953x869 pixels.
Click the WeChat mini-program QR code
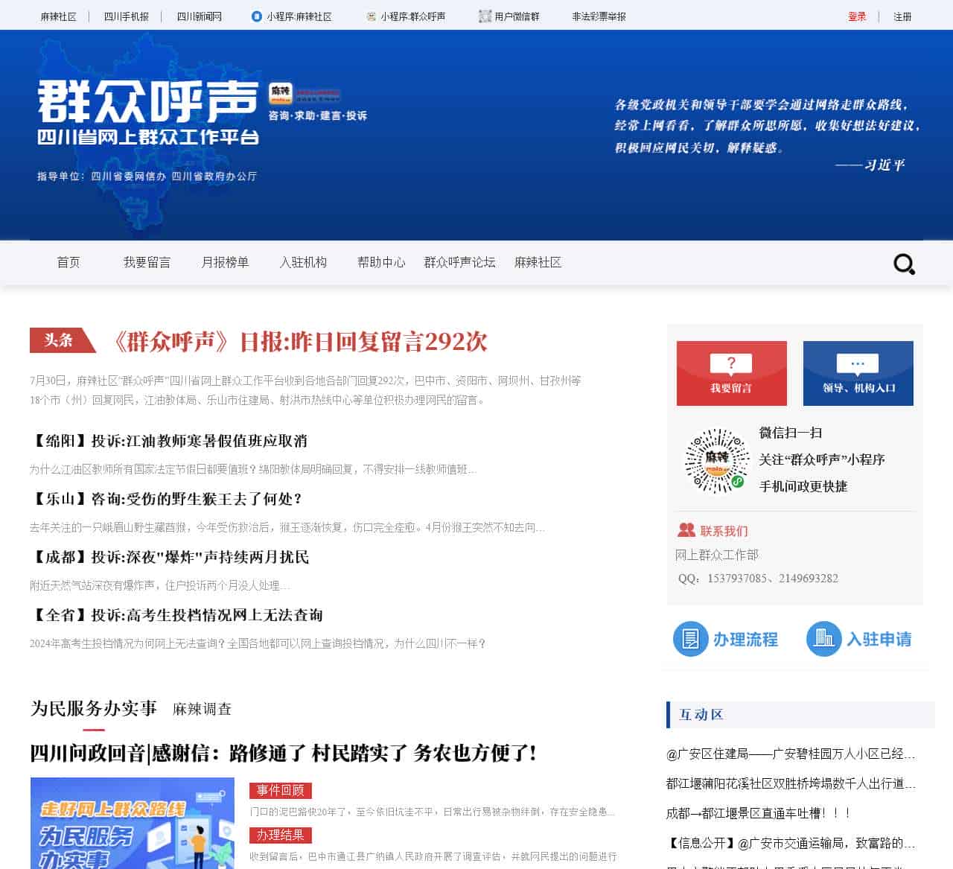click(x=716, y=460)
